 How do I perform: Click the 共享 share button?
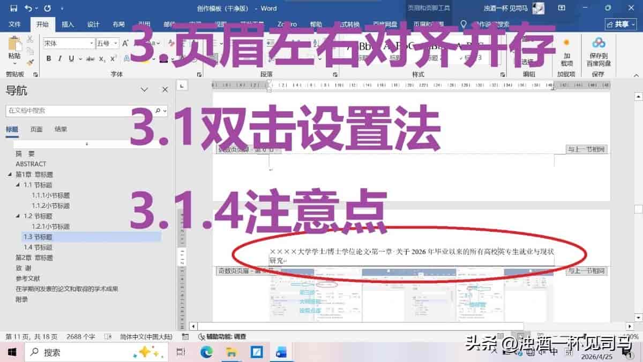tap(620, 24)
